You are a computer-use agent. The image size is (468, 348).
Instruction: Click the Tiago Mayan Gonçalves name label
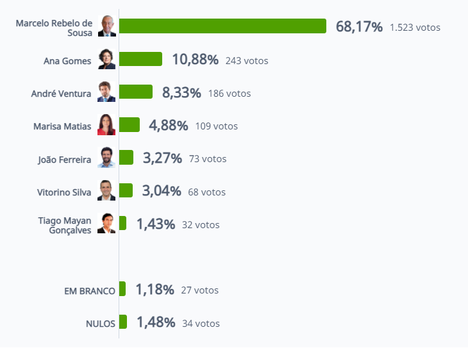65,226
